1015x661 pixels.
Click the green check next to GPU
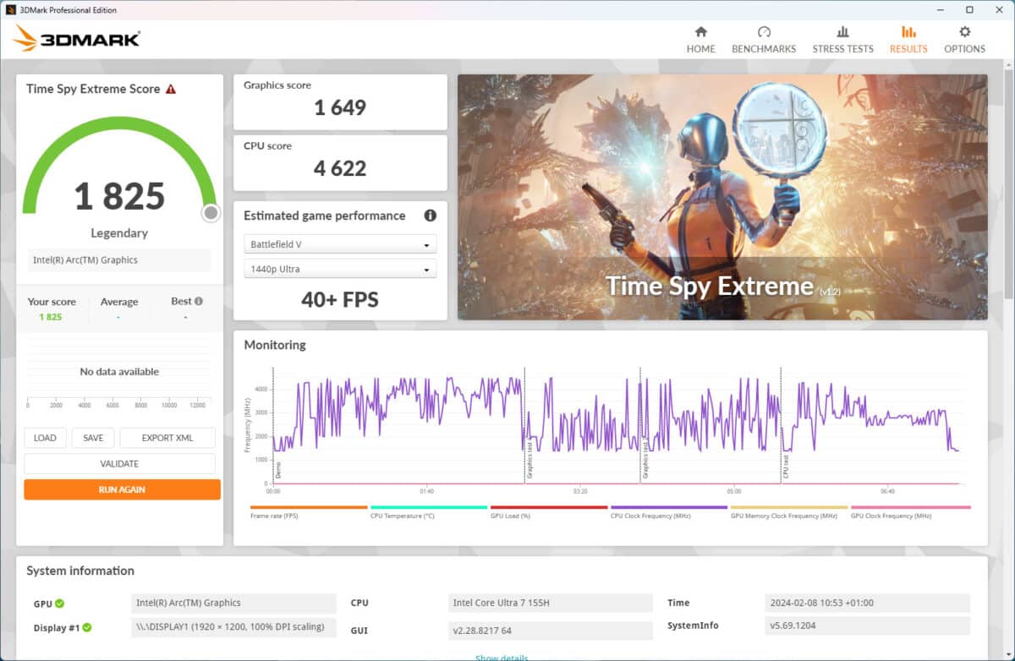pyautogui.click(x=60, y=604)
